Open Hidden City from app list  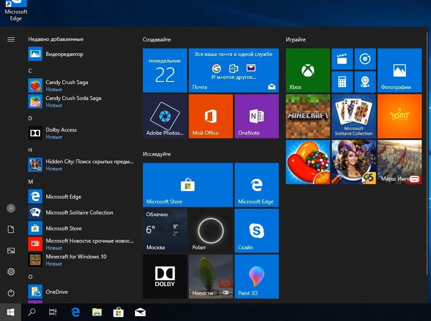point(81,165)
